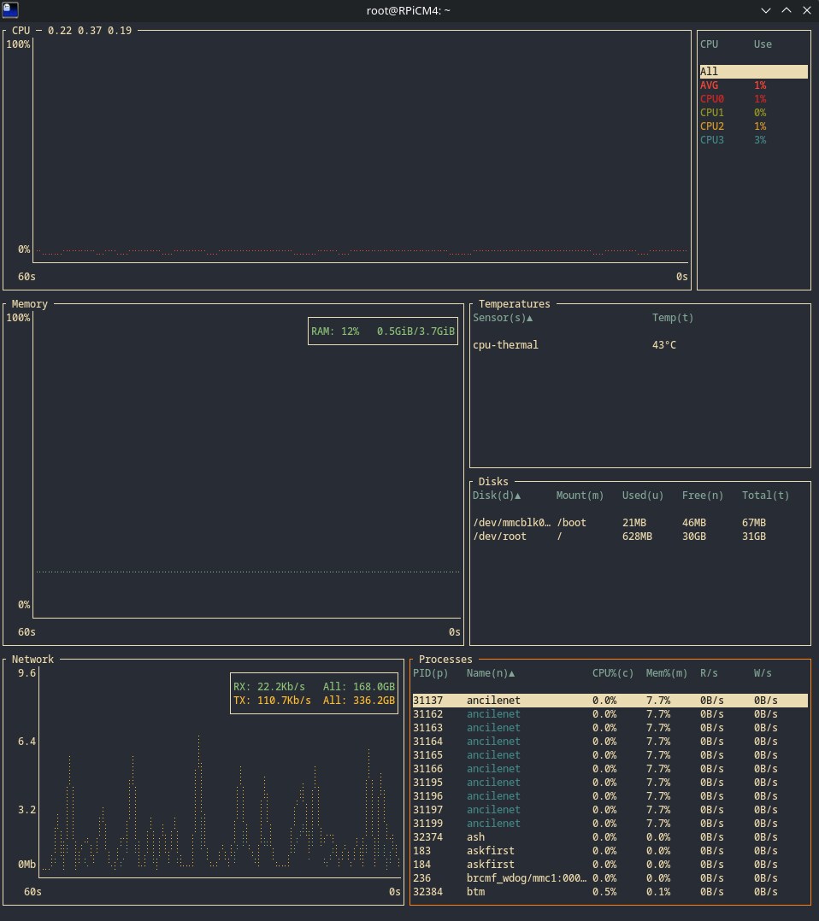Sort disks by Disk(d) column header
The image size is (819, 921).
[x=497, y=496]
